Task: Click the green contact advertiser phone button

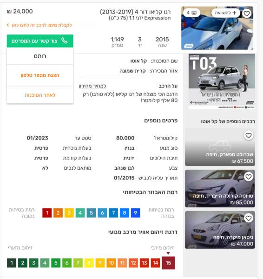Action: click(x=40, y=41)
